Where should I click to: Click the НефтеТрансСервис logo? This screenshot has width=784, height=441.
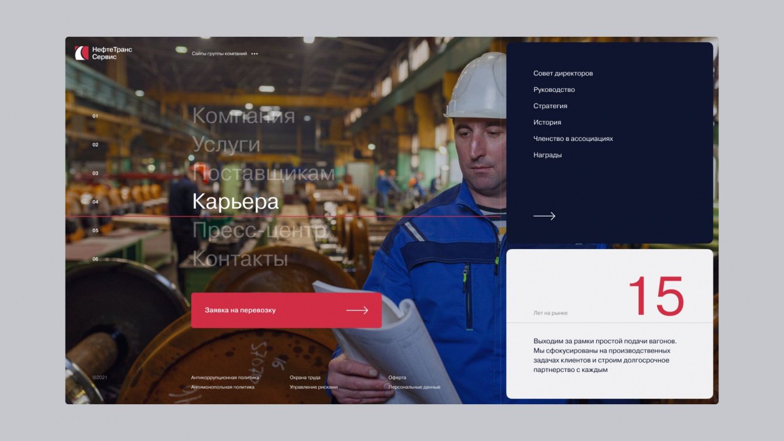click(x=104, y=53)
